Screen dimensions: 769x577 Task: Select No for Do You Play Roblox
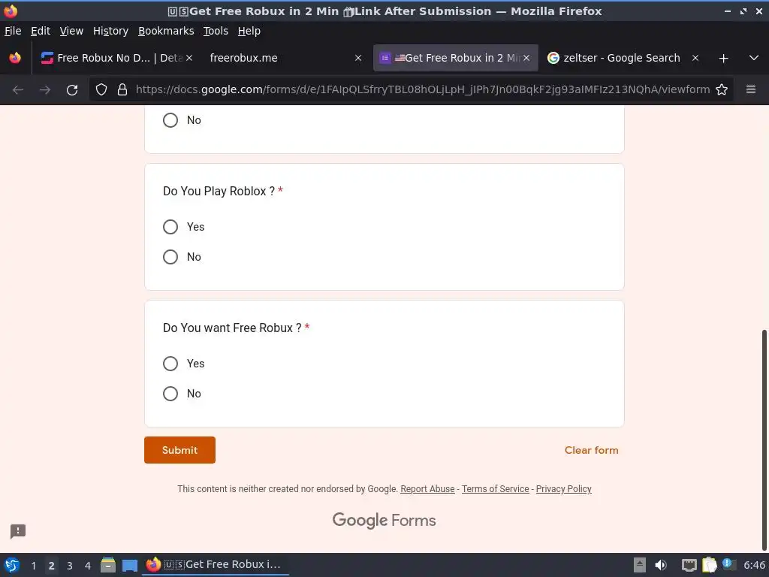pos(170,257)
